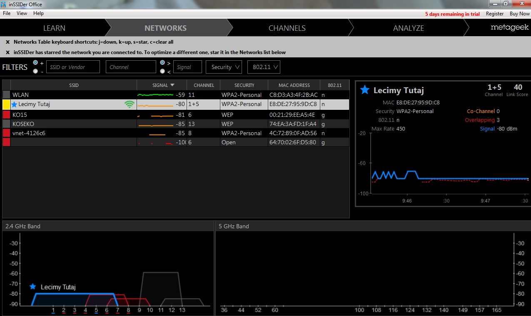Click the 5 GHz Band panel title

pos(234,226)
